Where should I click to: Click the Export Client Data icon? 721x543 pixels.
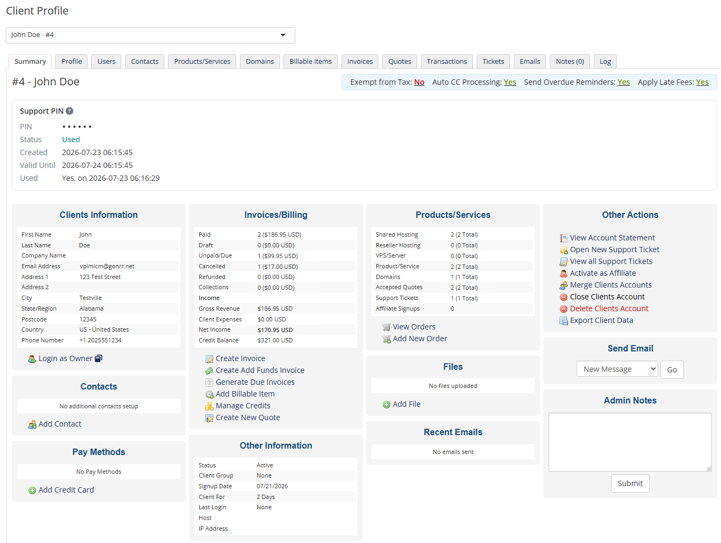(564, 321)
